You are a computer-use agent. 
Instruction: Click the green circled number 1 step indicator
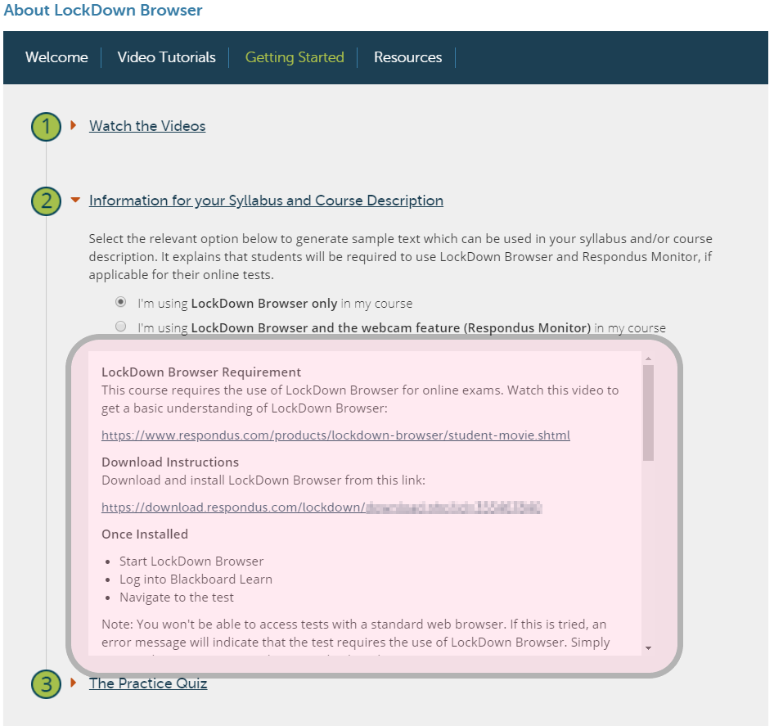click(46, 126)
